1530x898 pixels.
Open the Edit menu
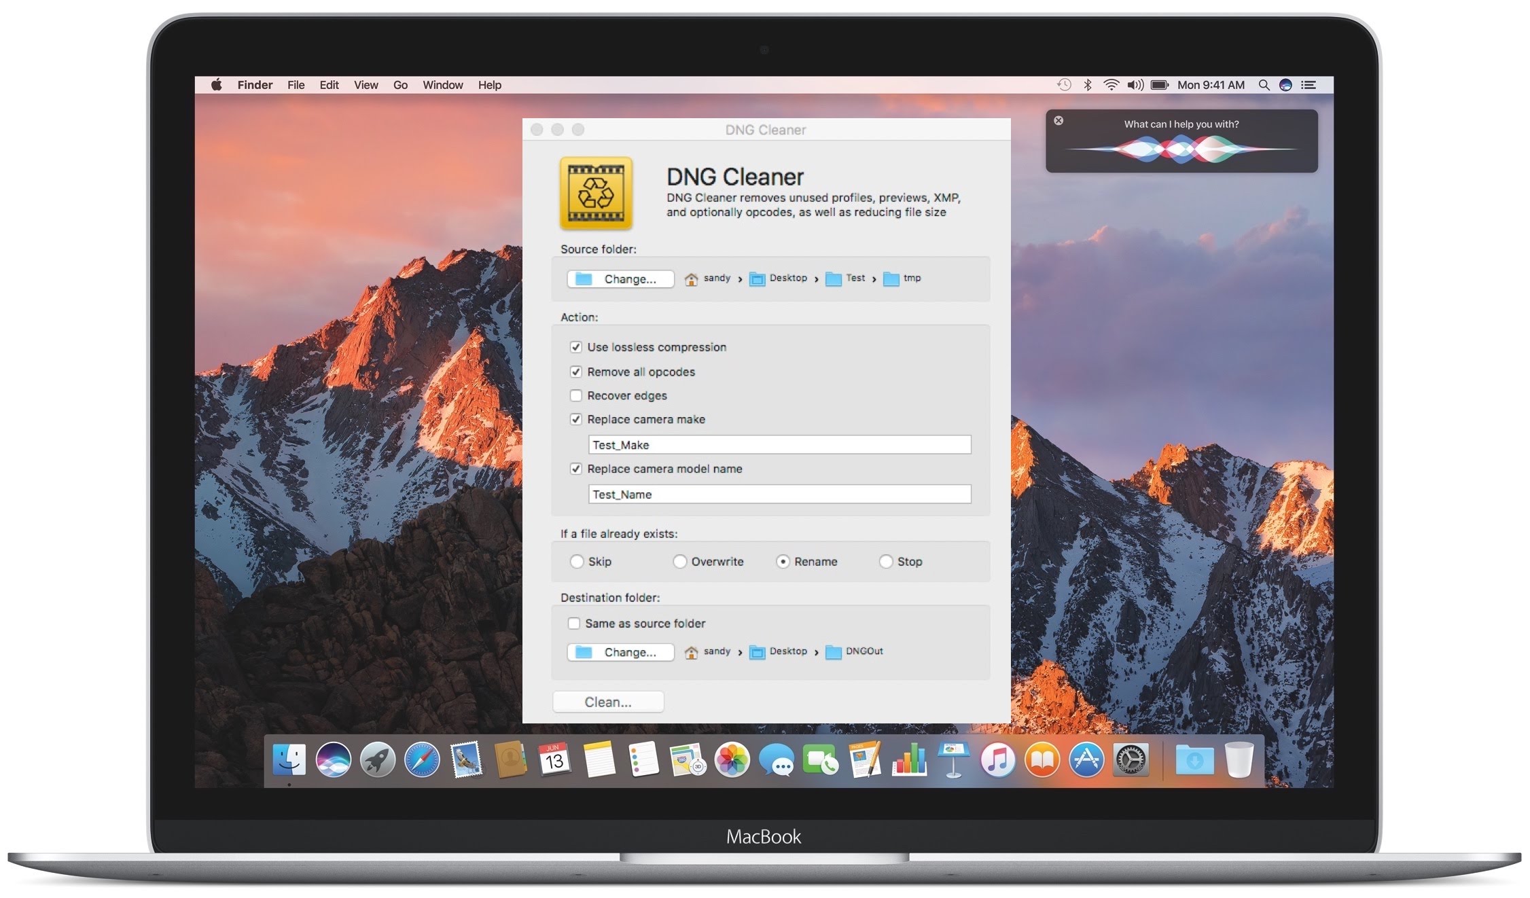pyautogui.click(x=330, y=85)
